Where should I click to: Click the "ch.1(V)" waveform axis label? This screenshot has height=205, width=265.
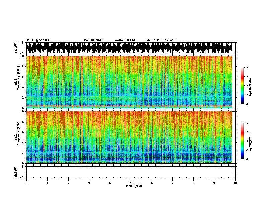click(16, 48)
